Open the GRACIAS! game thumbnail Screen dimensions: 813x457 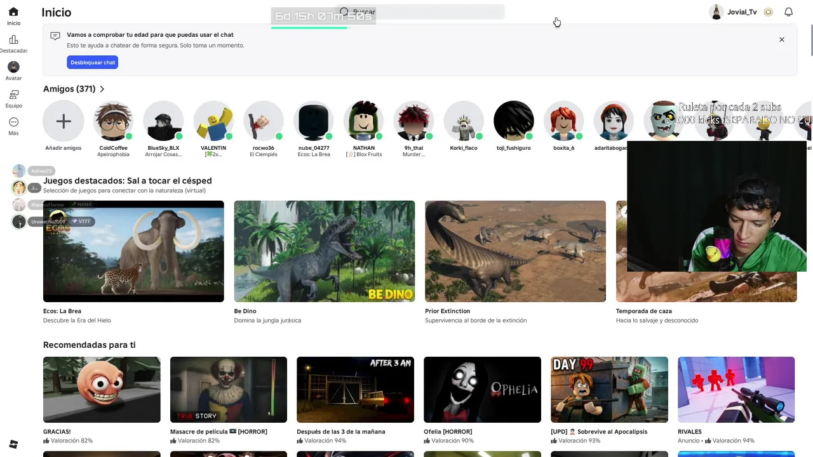pos(102,390)
